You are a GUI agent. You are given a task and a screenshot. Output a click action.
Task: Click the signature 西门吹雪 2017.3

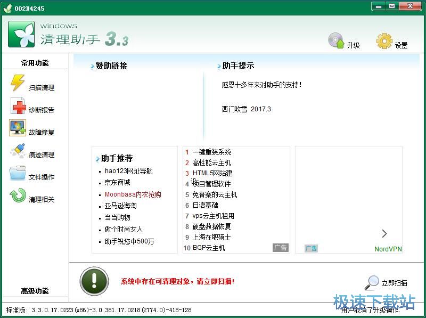pos(247,109)
